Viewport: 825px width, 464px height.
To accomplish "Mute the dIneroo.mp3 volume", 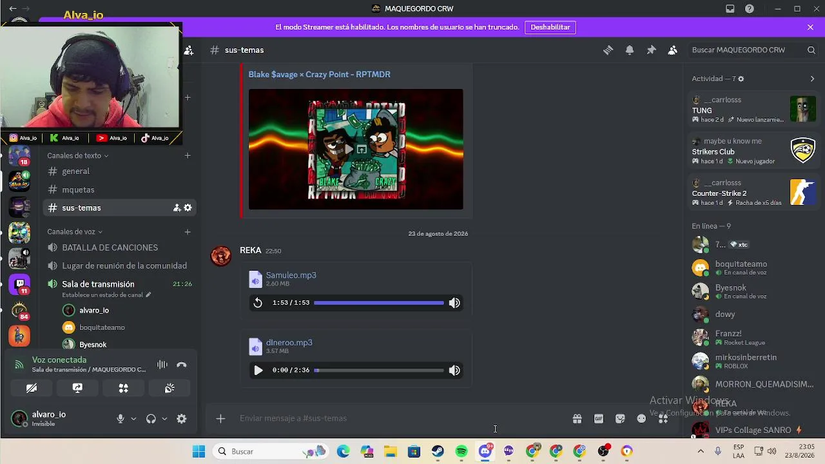I will 454,371.
